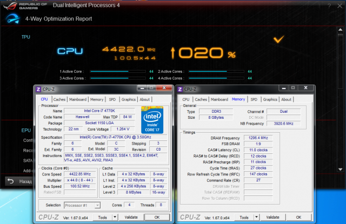Switch to CPU tab in left CPU-Z

pos(44,99)
